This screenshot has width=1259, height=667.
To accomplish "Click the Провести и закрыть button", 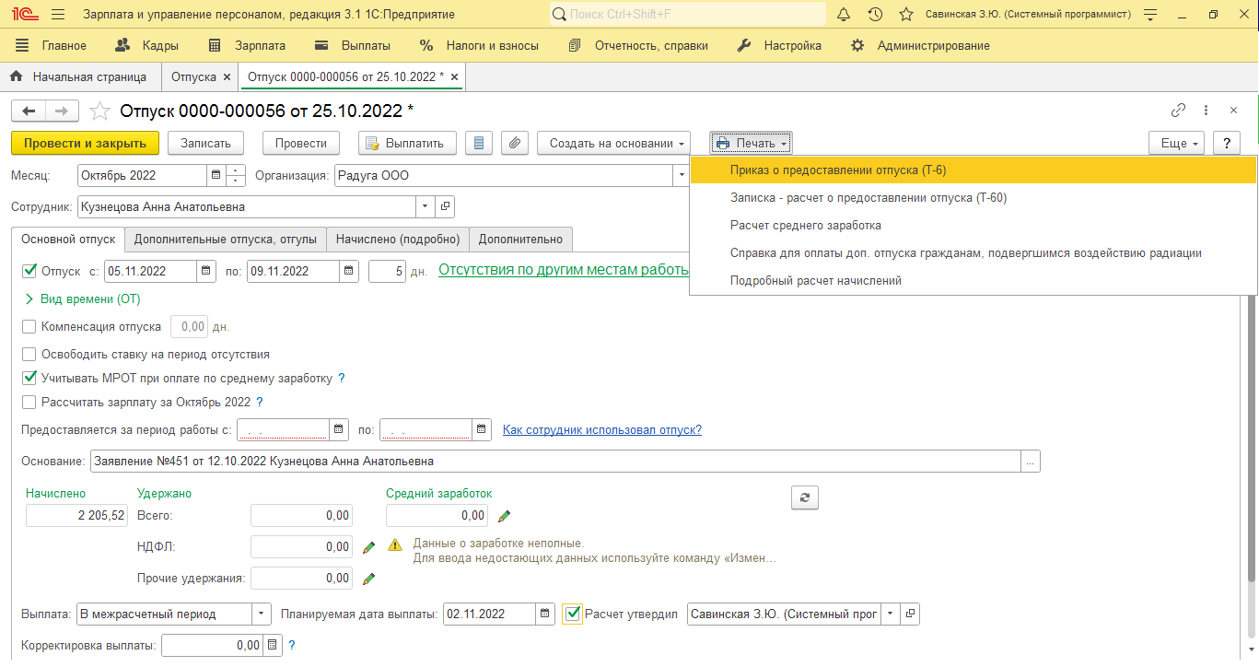I will tap(85, 143).
